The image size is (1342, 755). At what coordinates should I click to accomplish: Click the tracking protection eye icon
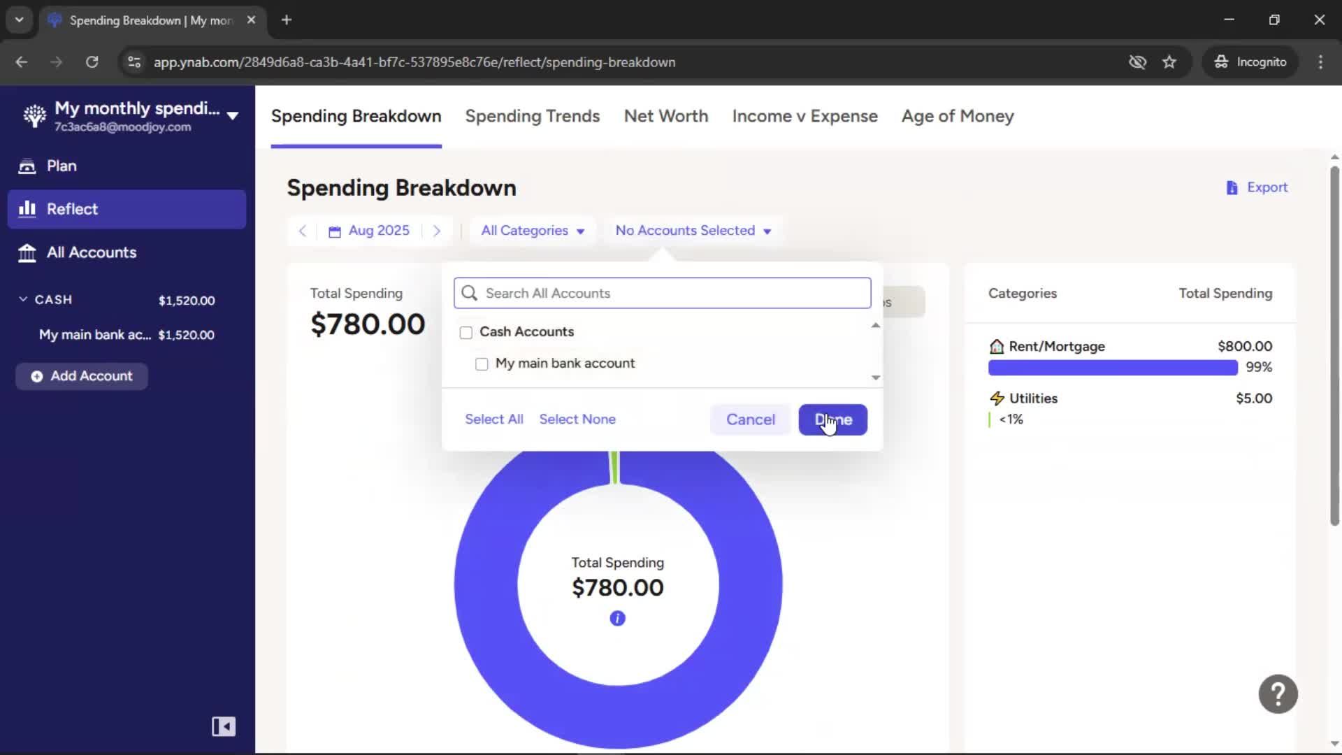[1137, 62]
